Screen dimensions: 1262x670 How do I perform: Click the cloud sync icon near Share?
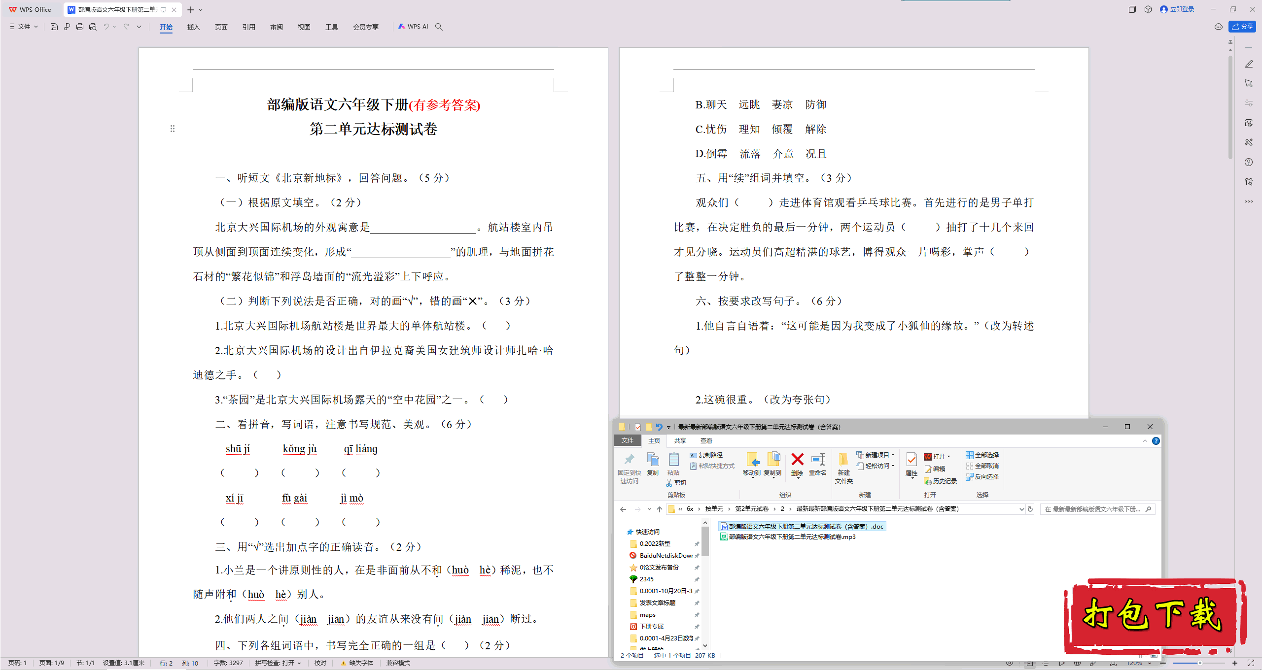(x=1219, y=27)
